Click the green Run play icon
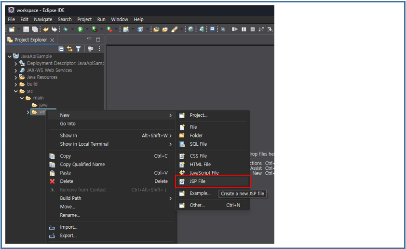 pyautogui.click(x=80, y=29)
